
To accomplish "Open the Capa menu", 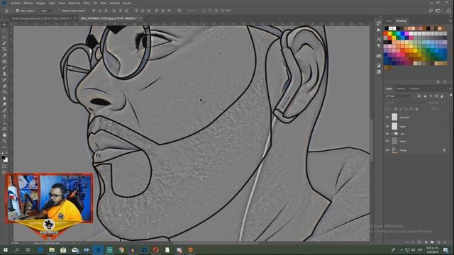I will pos(52,3).
